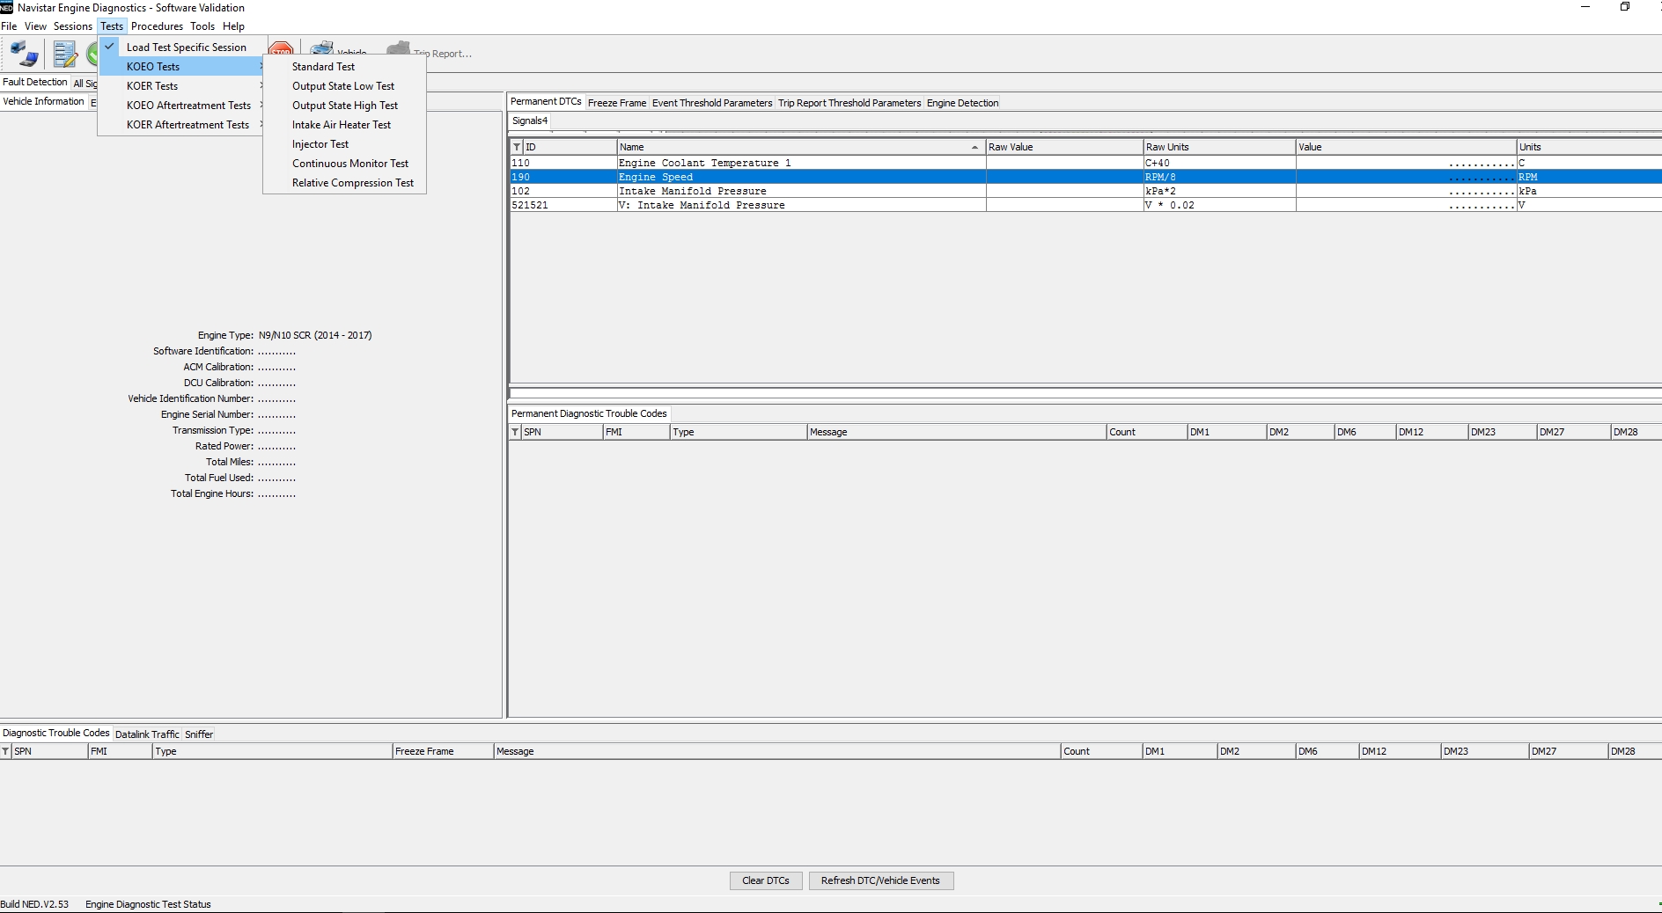This screenshot has height=913, width=1662.
Task: Open the session editor notepad icon
Action: (x=65, y=53)
